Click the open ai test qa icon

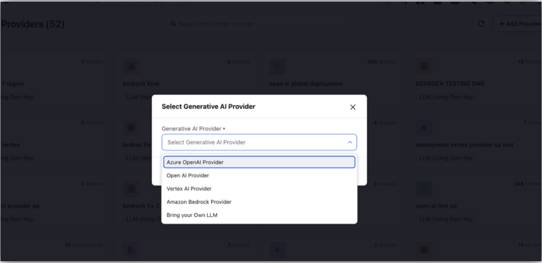pos(424,189)
